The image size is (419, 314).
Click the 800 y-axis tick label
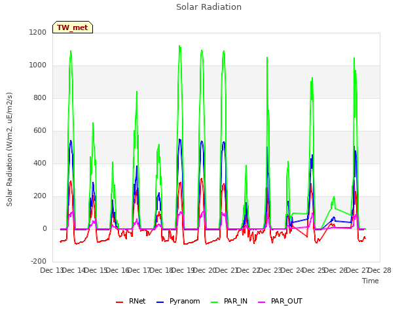(40, 97)
